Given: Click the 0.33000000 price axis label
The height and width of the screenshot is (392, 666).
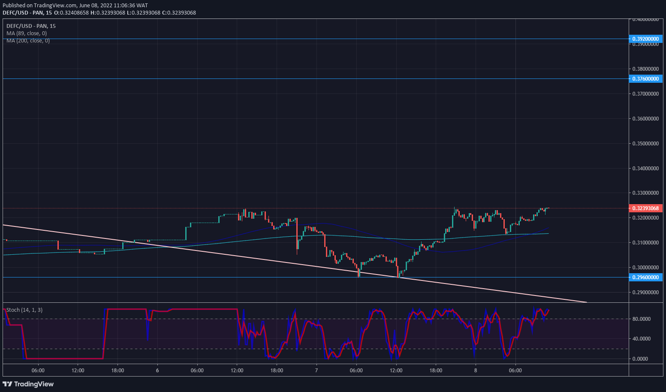Looking at the screenshot, I should point(646,193).
